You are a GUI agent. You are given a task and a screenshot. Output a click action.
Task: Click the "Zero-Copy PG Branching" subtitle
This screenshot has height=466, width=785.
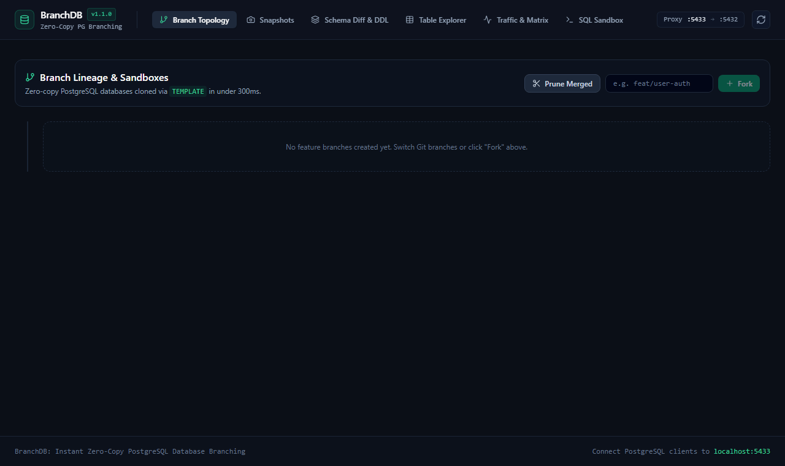pos(81,26)
